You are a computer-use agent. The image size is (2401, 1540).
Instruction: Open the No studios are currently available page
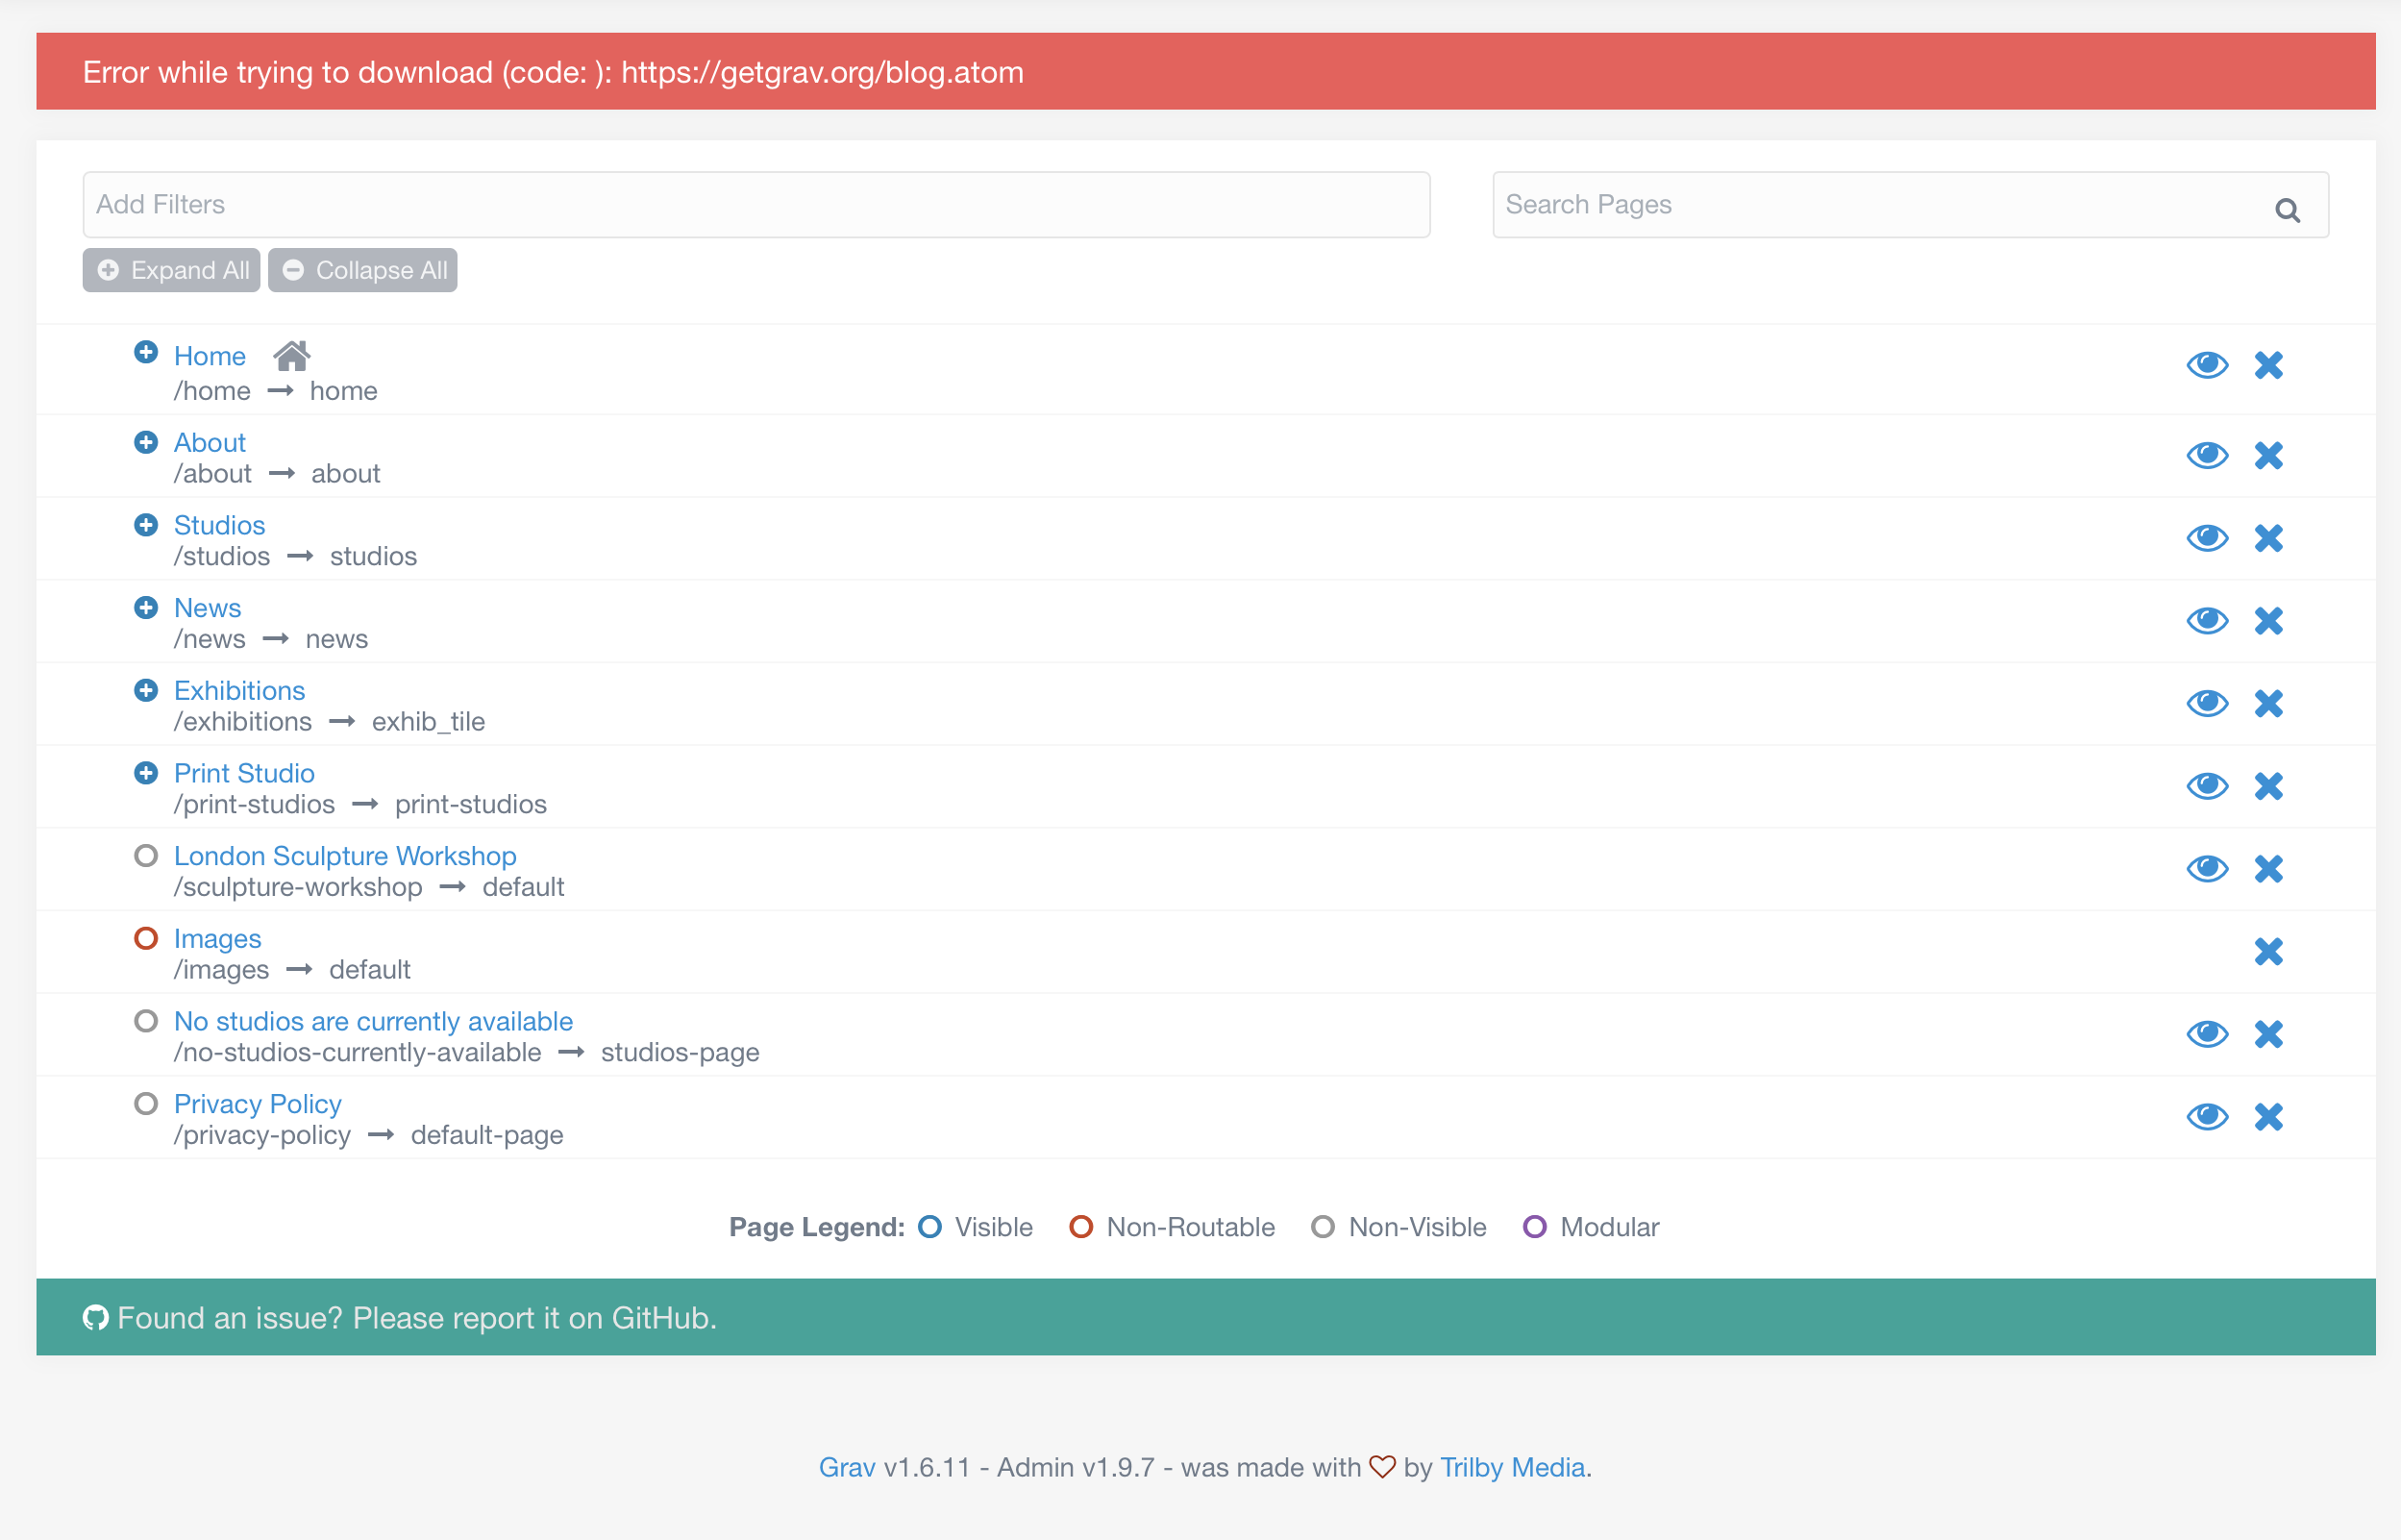[373, 1021]
